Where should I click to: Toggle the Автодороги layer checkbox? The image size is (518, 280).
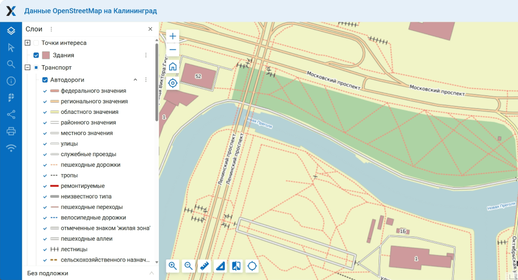pos(45,80)
